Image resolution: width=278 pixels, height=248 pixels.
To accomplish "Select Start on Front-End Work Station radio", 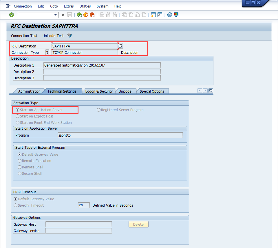I will point(17,123).
